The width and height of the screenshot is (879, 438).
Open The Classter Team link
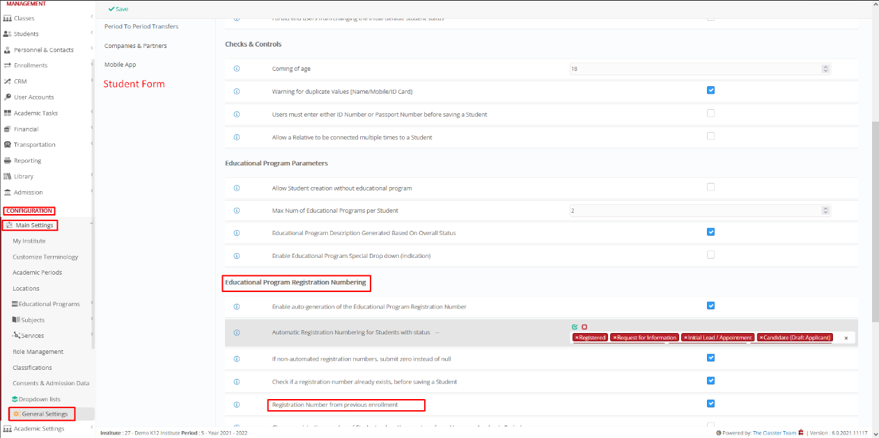775,433
